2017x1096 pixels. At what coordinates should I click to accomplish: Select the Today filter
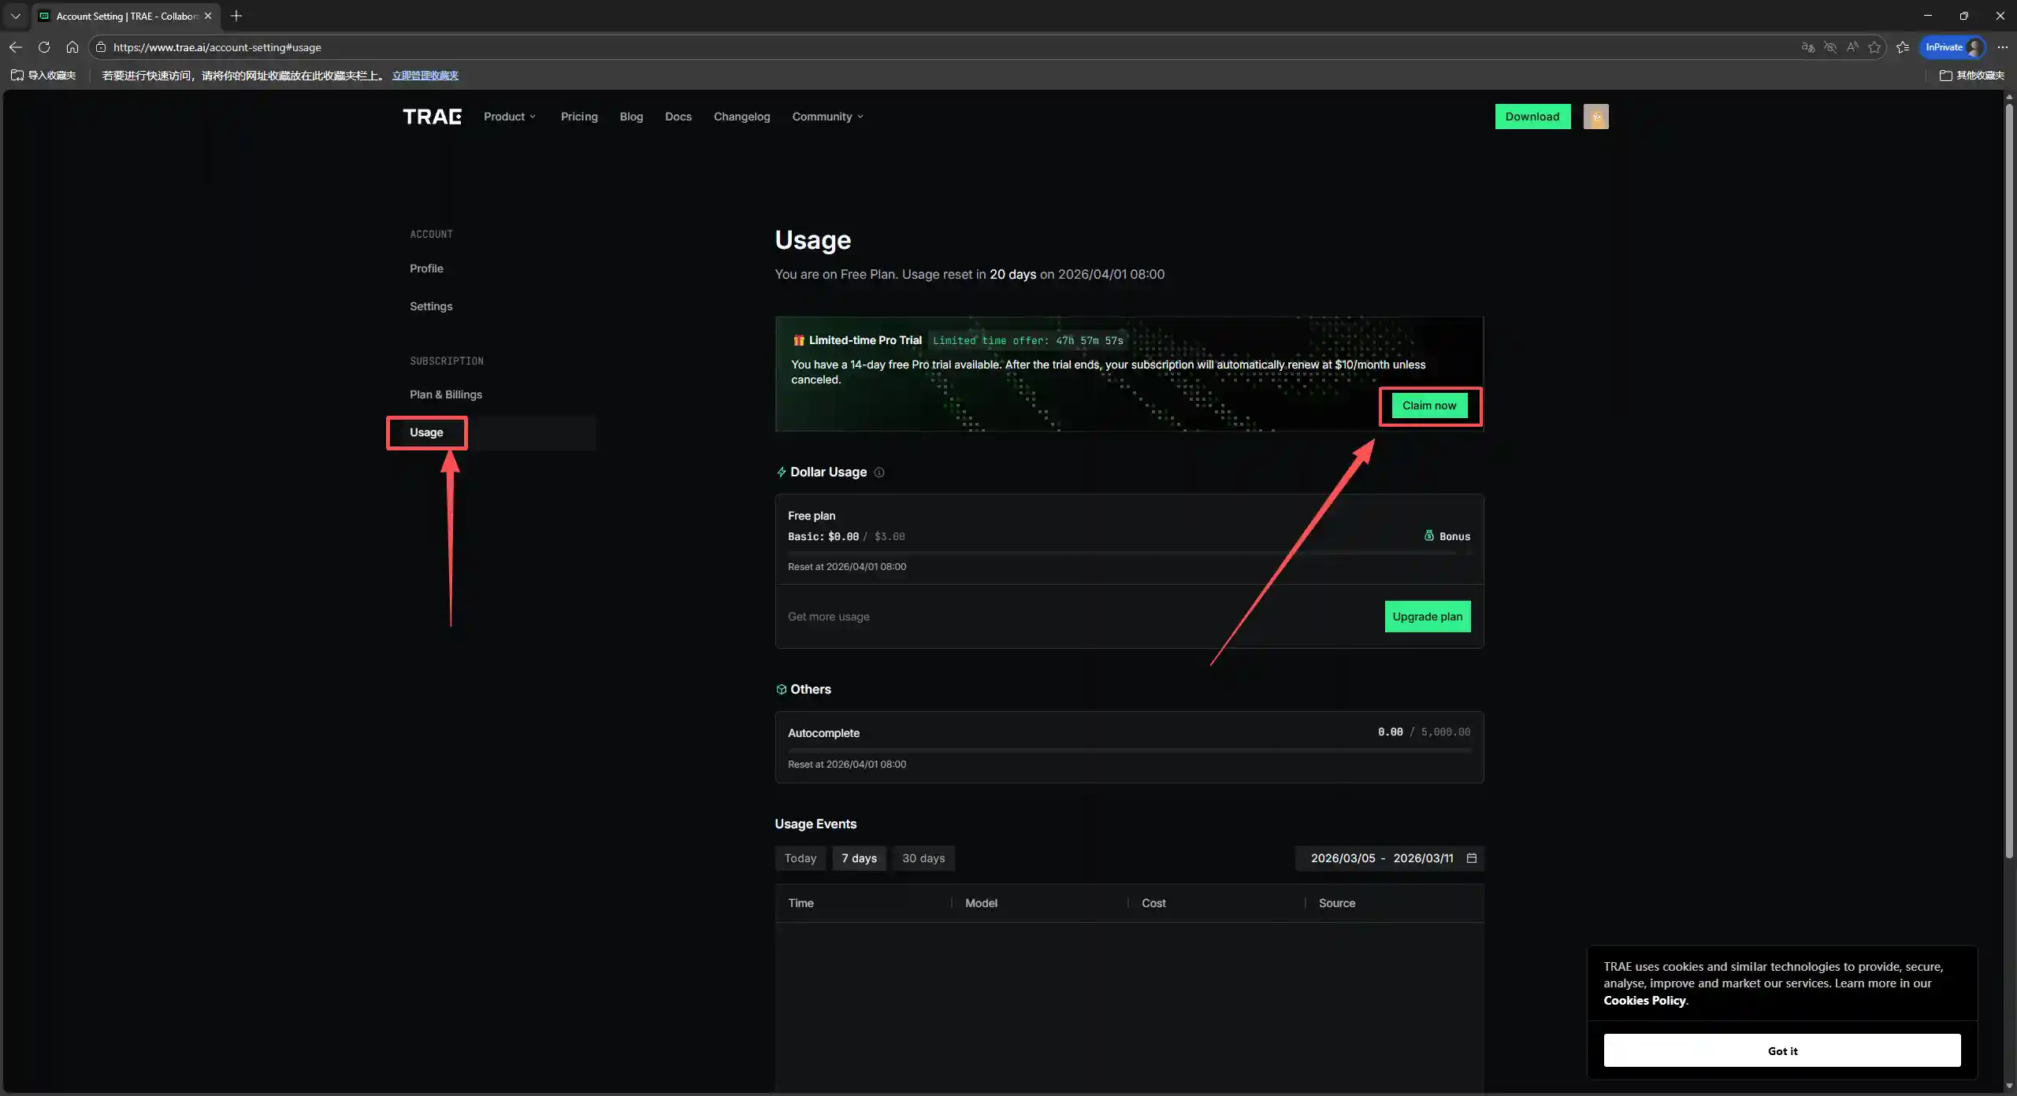tap(800, 858)
